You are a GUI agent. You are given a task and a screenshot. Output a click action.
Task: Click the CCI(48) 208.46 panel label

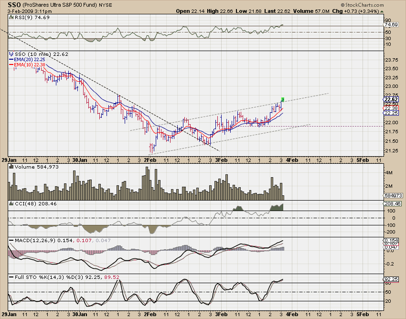(35, 203)
